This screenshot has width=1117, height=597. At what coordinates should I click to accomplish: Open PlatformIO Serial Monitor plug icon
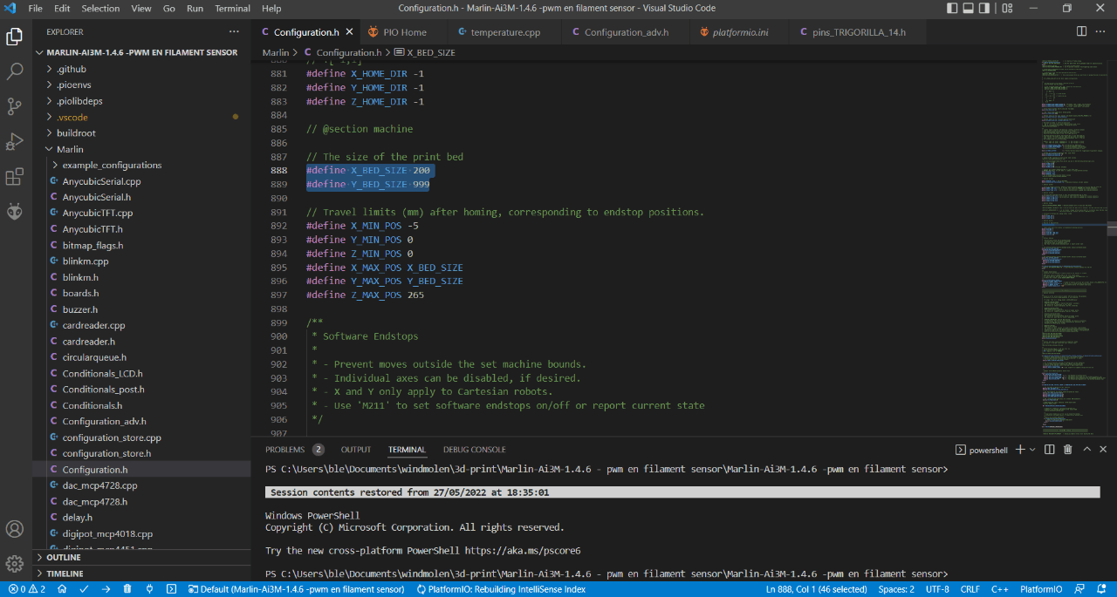click(149, 589)
